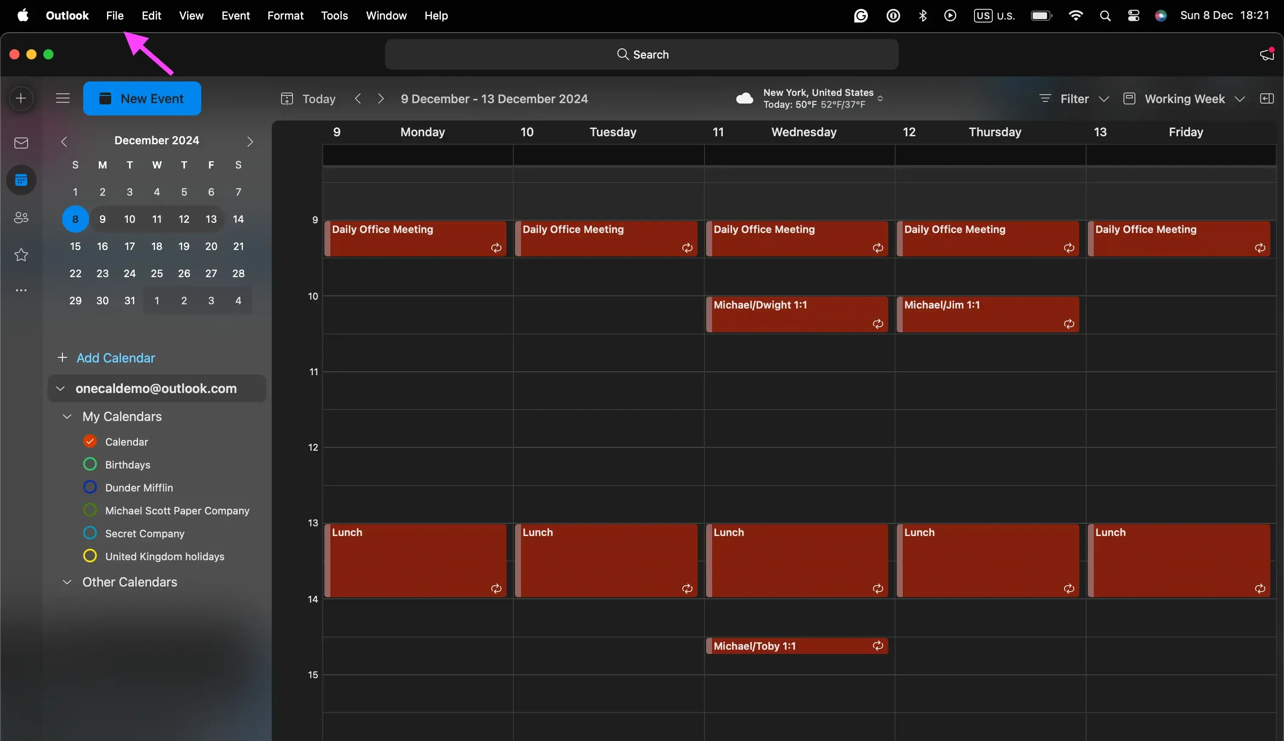
Task: Click the round plus compose icon
Action: click(x=21, y=98)
